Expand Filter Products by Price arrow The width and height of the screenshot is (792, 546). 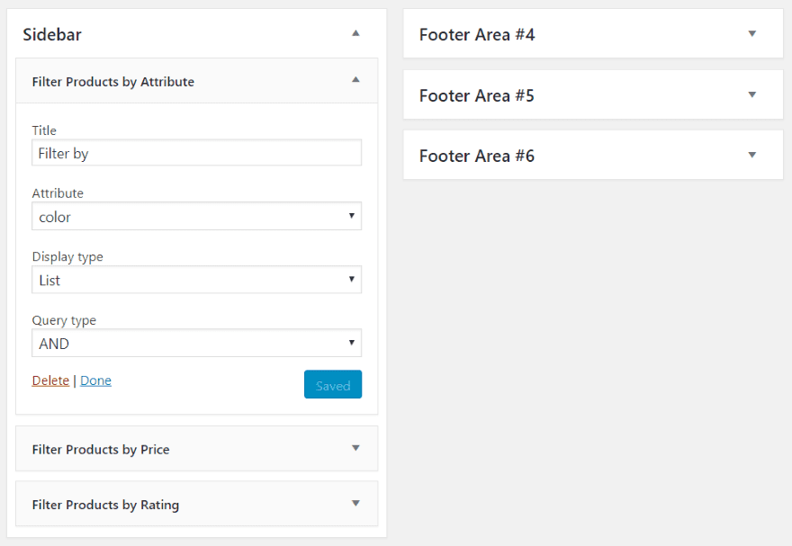point(355,448)
